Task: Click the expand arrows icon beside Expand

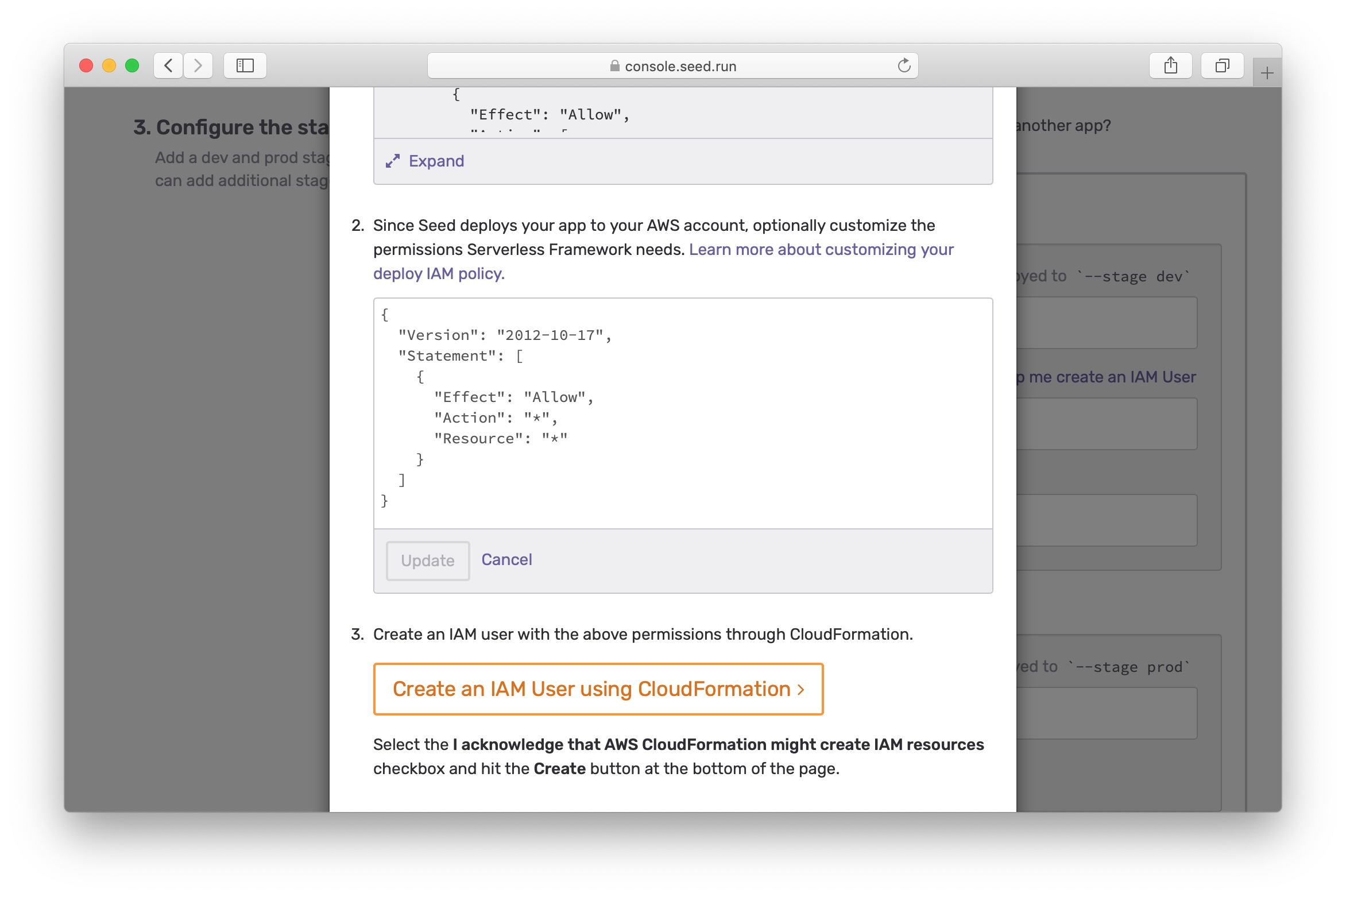Action: coord(393,161)
